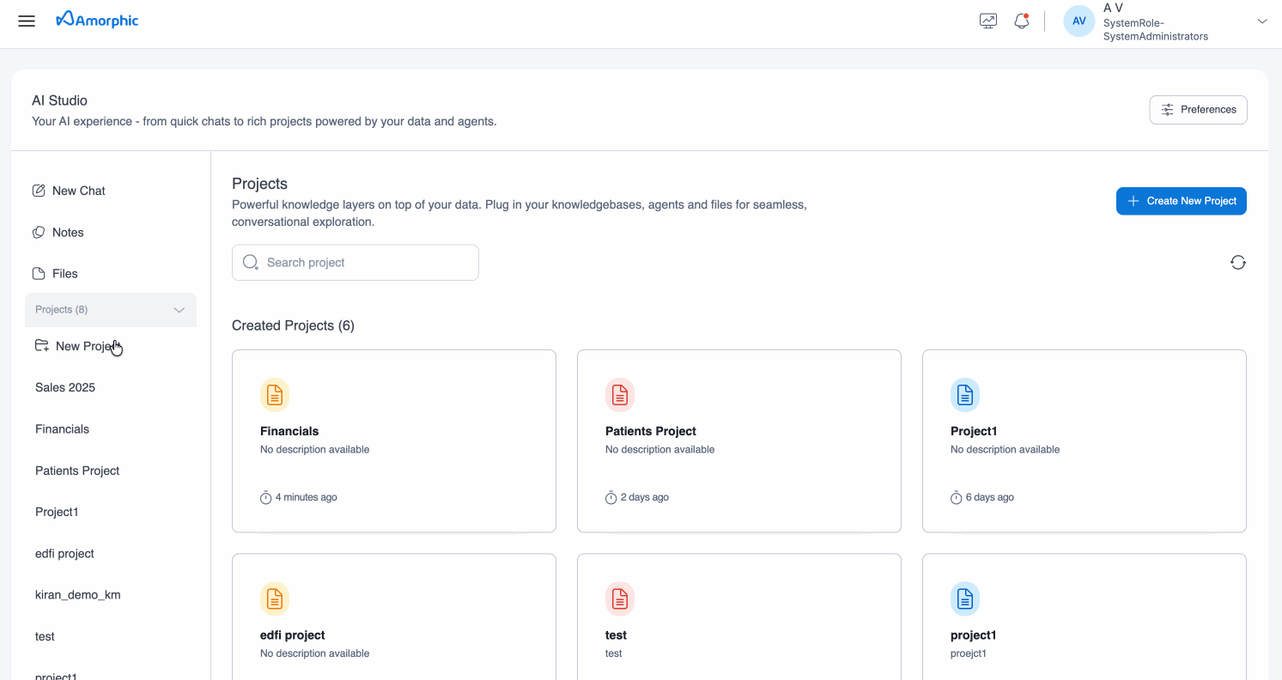Click Create New Project
Image resolution: width=1282 pixels, height=680 pixels.
[x=1181, y=201]
